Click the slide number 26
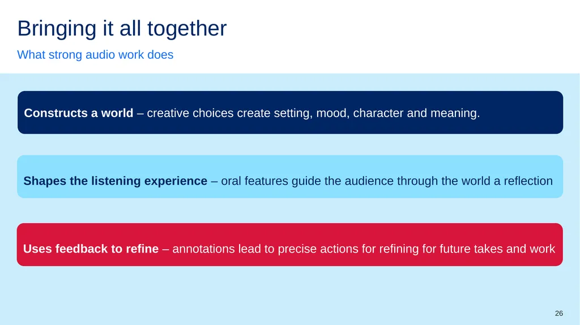The image size is (580, 325). pyautogui.click(x=559, y=313)
